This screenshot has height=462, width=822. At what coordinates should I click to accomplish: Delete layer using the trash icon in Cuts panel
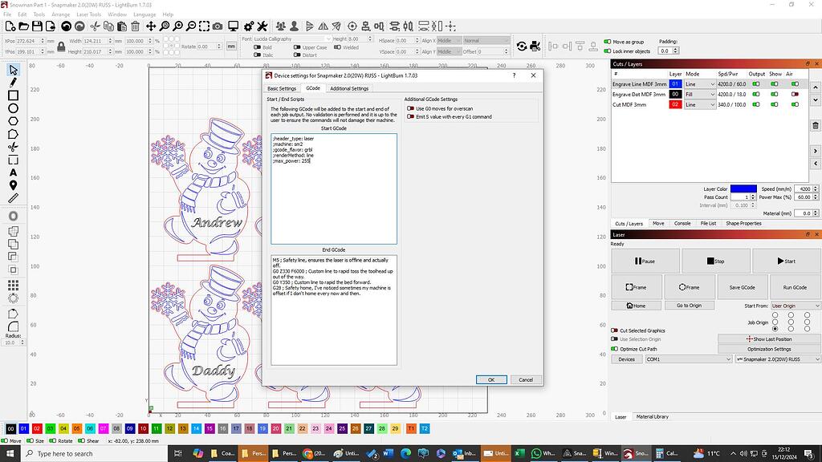coord(816,126)
